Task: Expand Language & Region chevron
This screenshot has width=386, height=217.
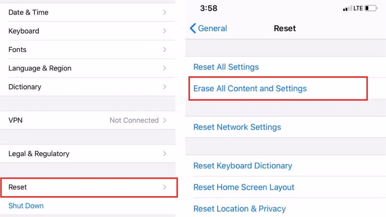Action: pos(164,68)
